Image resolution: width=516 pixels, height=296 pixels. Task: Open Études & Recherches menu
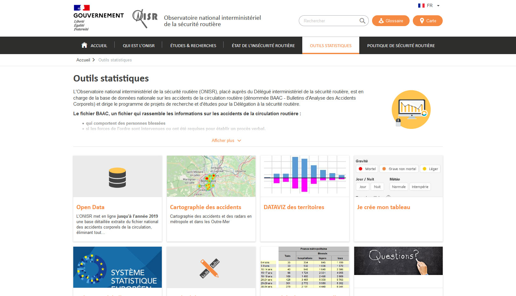coord(193,46)
